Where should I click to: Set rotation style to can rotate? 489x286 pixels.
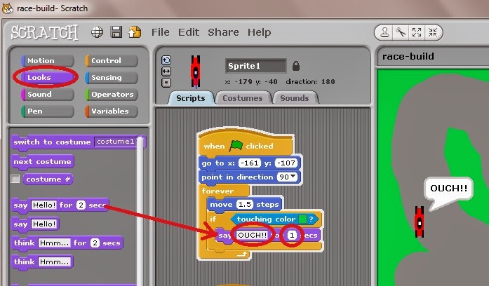pyautogui.click(x=166, y=60)
